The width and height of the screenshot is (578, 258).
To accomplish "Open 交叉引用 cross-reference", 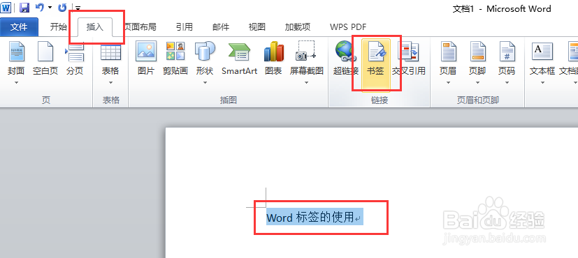I will 408,58.
